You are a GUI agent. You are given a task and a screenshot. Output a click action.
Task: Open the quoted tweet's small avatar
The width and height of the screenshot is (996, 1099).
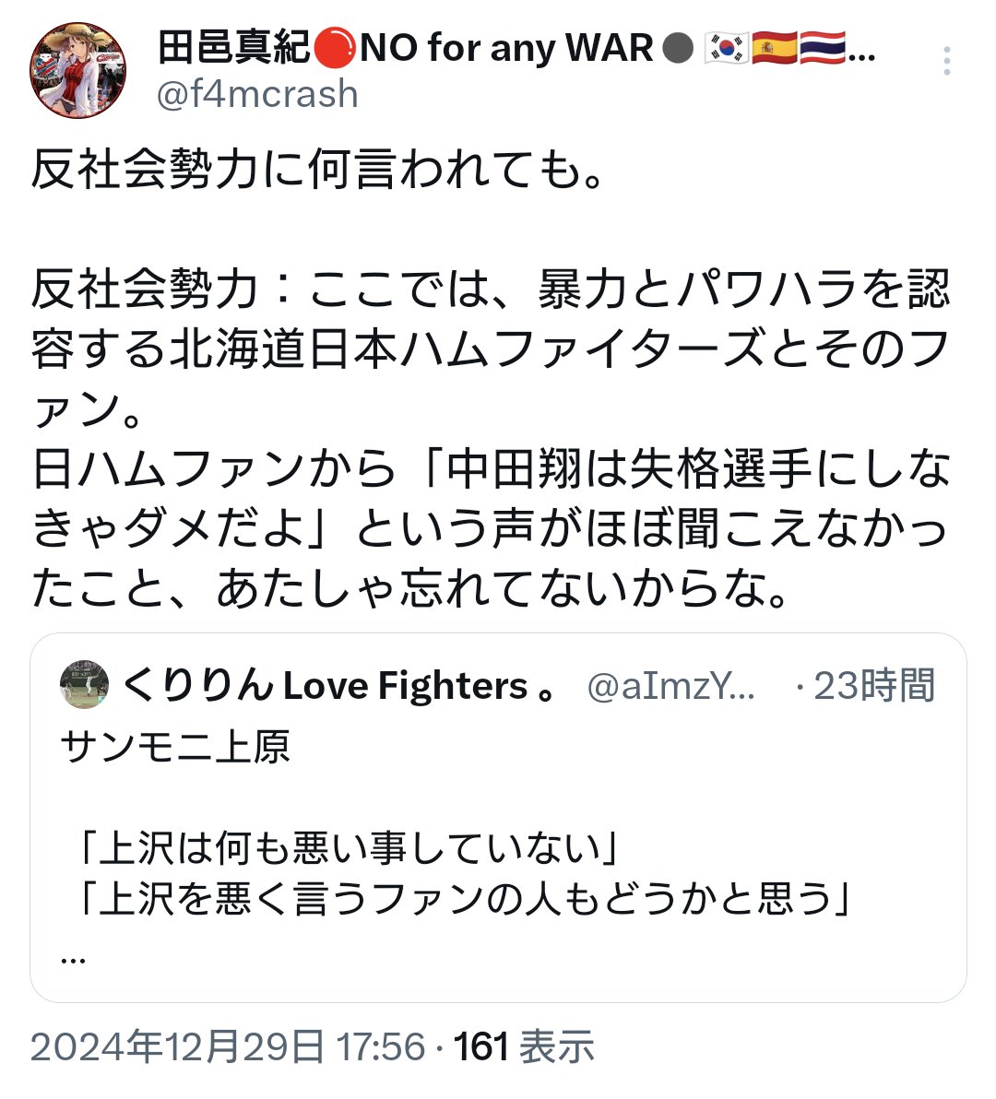(84, 685)
